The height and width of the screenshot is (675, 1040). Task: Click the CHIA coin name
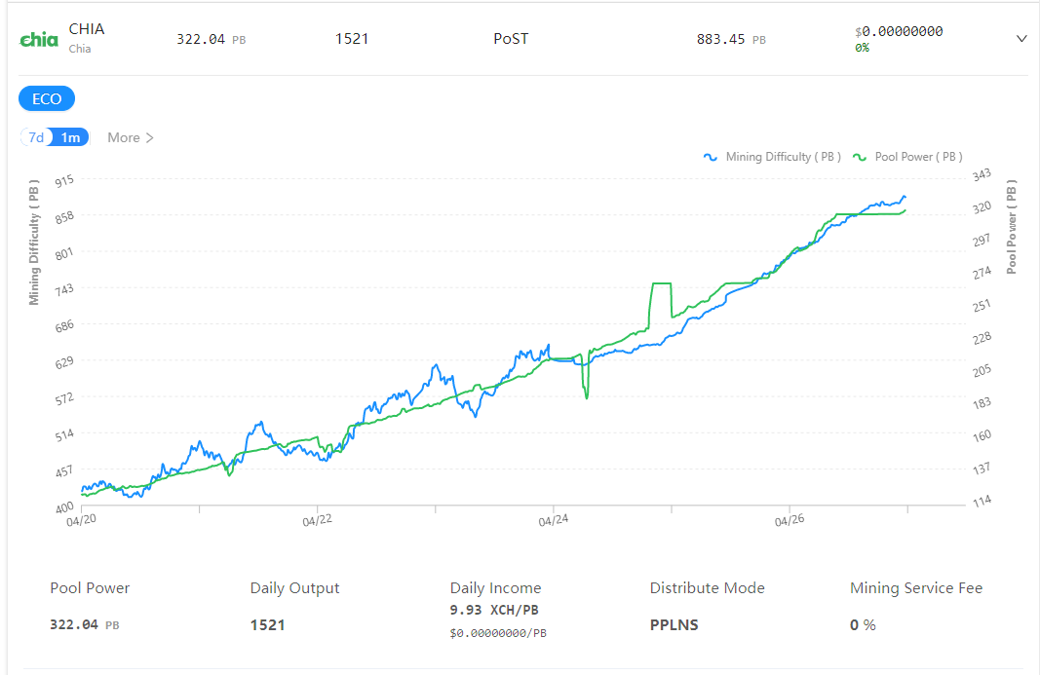pos(87,29)
